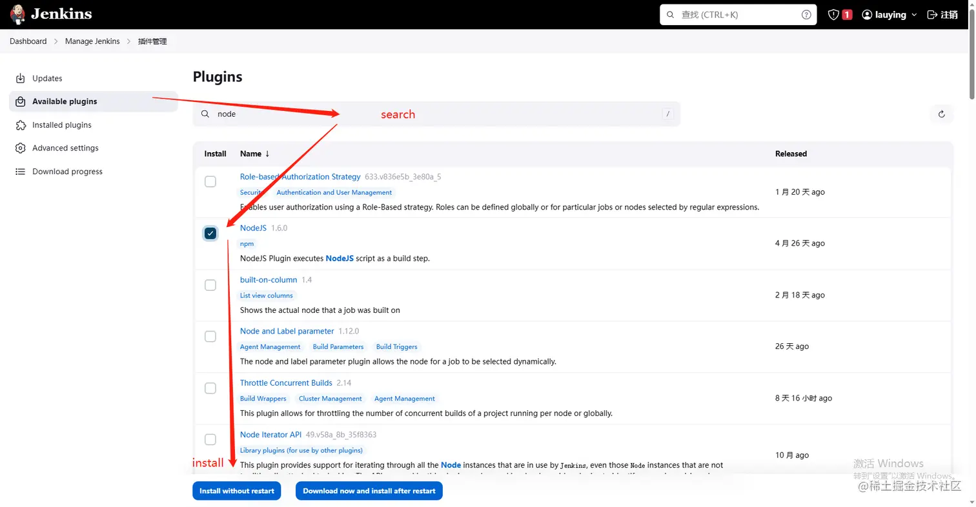Click the Cluster Management tag
The width and height of the screenshot is (976, 507).
pyautogui.click(x=330, y=399)
